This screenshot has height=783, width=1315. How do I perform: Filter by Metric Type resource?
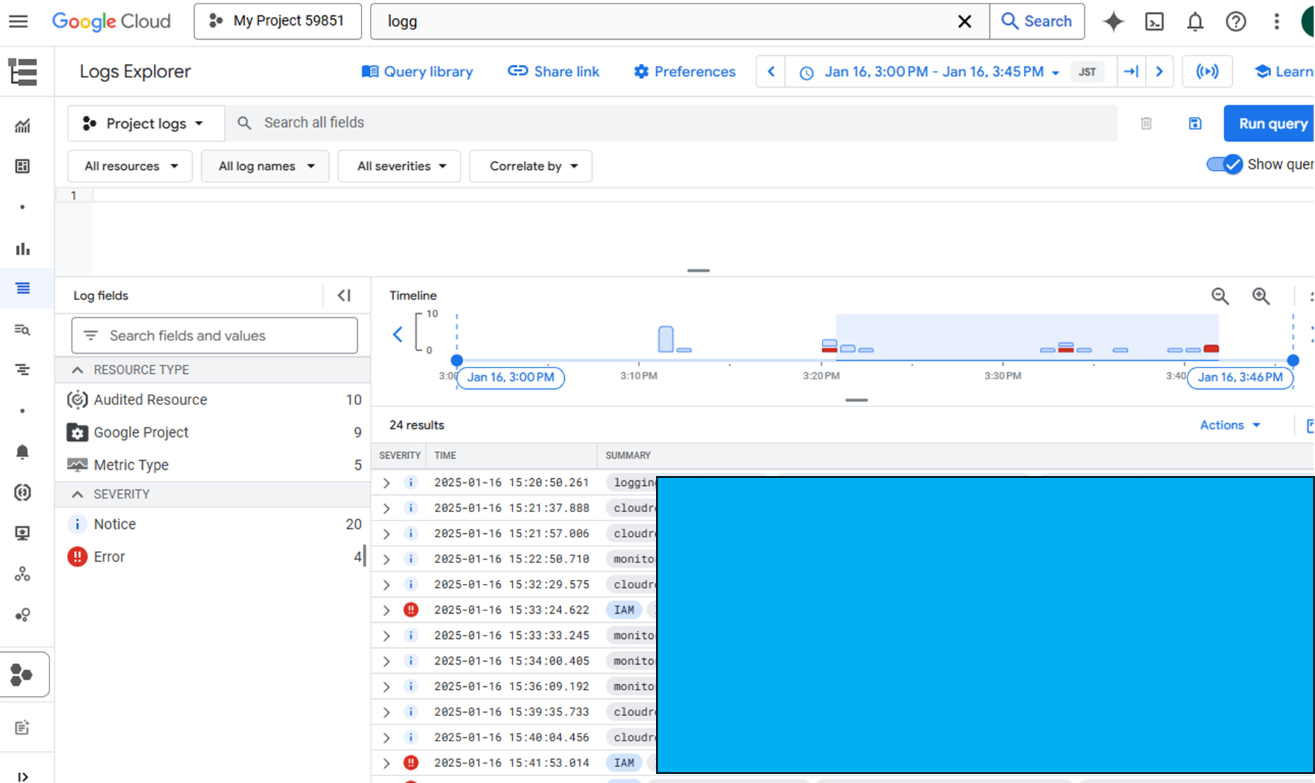pos(214,465)
